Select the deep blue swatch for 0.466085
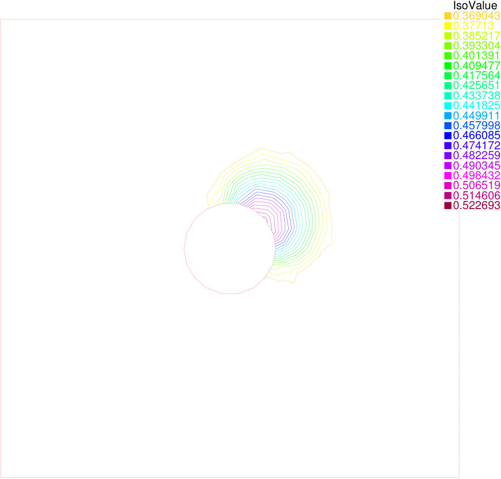Screen dimensions: 501x479 coord(448,136)
